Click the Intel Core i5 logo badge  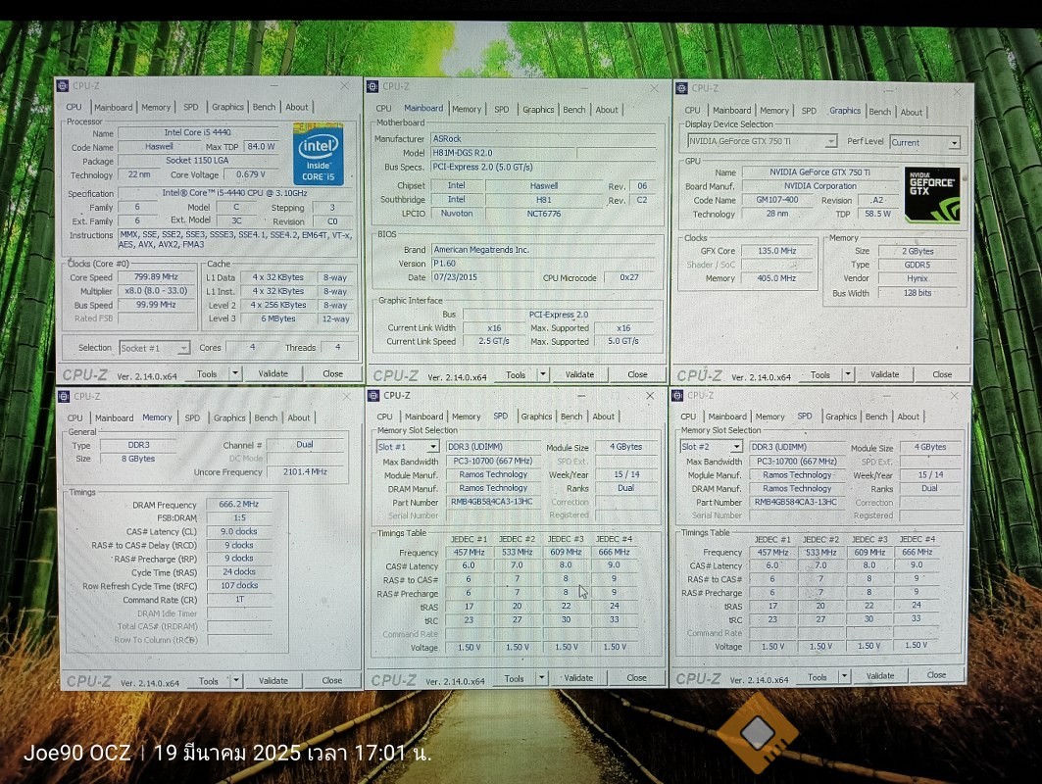318,153
